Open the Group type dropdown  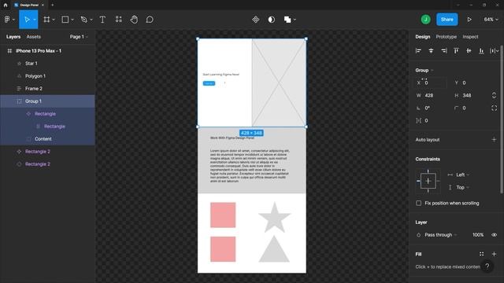point(424,70)
